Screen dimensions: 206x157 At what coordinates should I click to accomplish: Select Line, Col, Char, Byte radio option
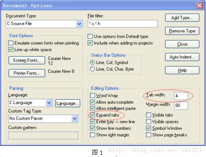click(92, 69)
